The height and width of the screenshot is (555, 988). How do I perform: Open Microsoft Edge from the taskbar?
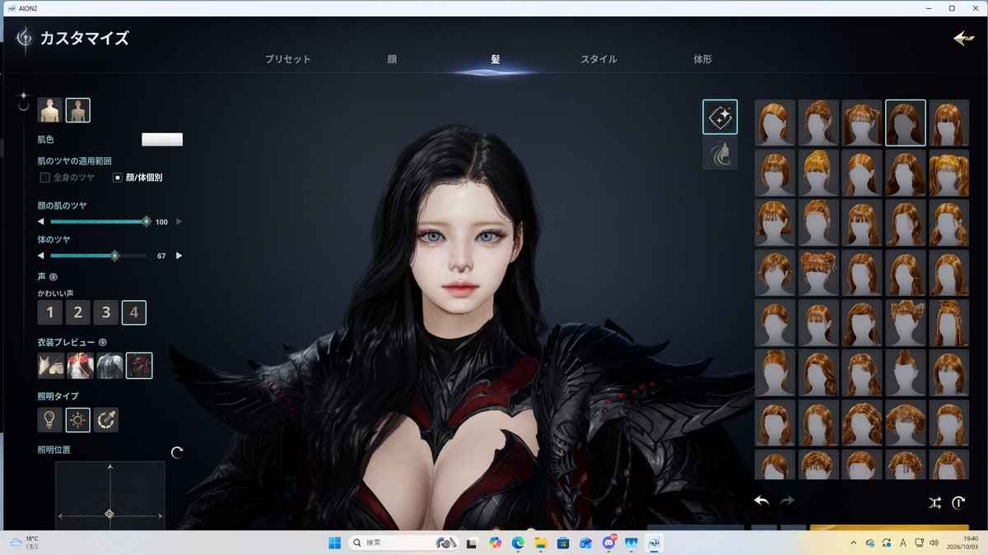pyautogui.click(x=518, y=543)
